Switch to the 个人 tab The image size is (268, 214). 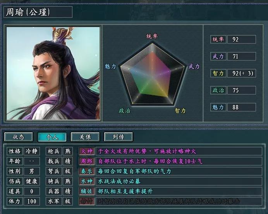52,137
